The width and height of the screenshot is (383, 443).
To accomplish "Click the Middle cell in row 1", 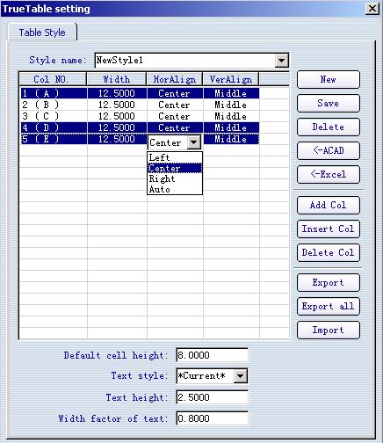I will click(x=231, y=93).
